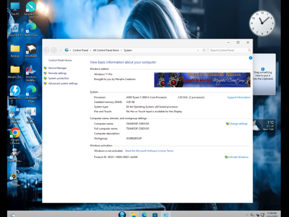Click the blue help question mark icon
This screenshot has height=217, width=289.
pos(250,58)
